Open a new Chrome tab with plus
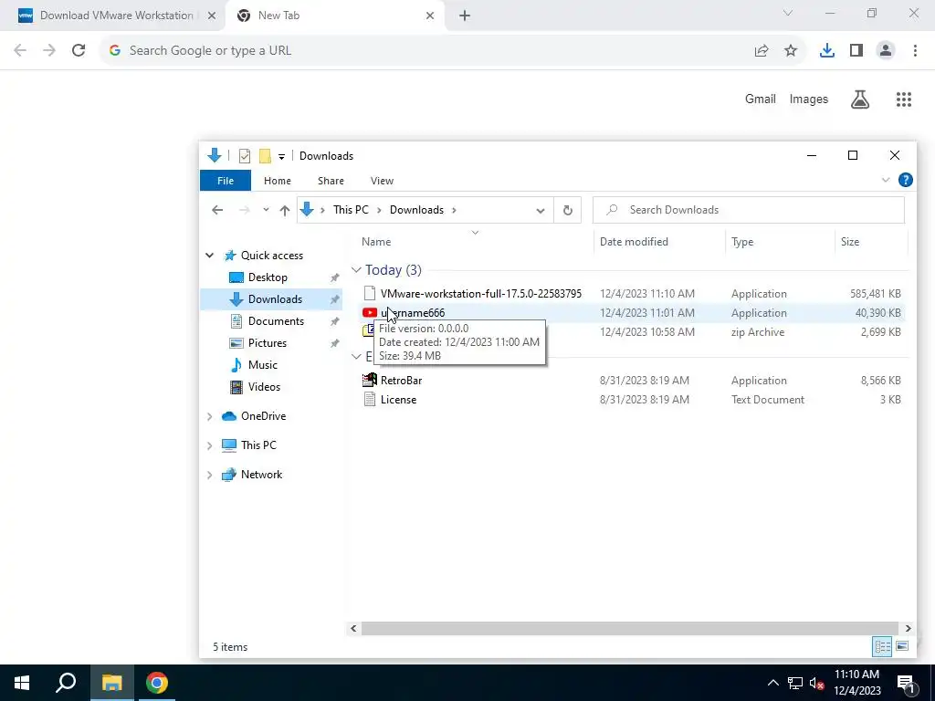The image size is (935, 701). pyautogui.click(x=465, y=16)
